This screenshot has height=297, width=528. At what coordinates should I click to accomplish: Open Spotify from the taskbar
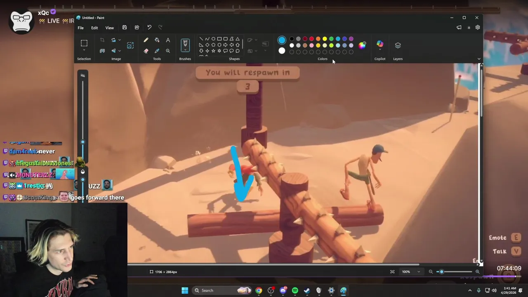[295, 290]
